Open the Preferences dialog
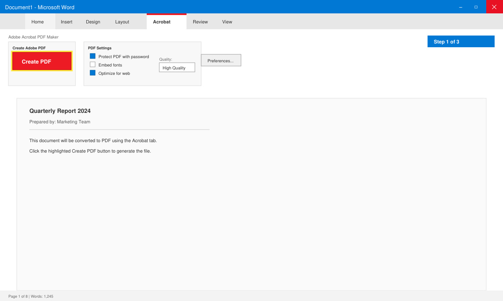The height and width of the screenshot is (301, 503). click(221, 60)
